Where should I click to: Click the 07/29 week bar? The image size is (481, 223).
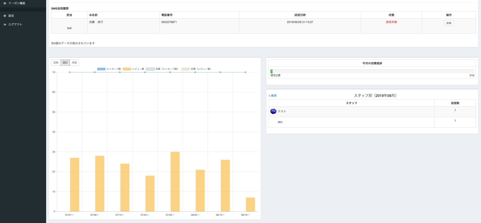tap(175, 182)
